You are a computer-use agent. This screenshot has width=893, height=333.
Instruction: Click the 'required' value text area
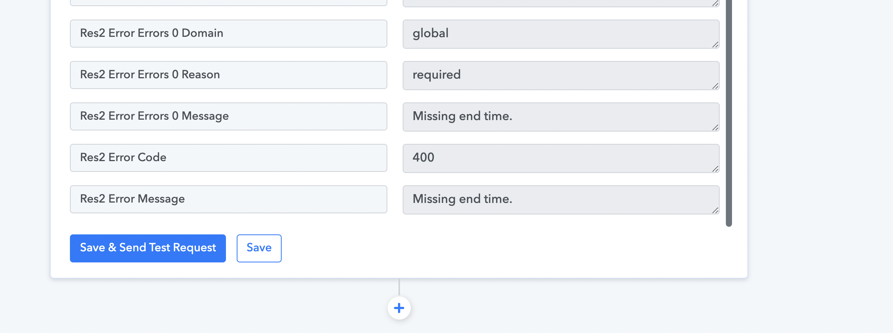click(561, 76)
